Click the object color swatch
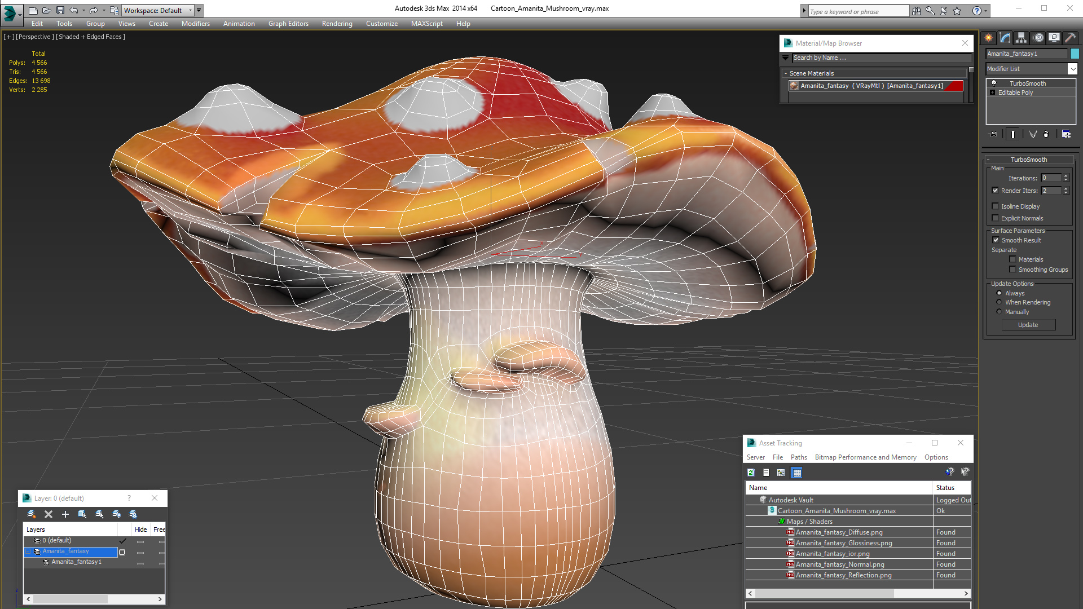 1075,54
